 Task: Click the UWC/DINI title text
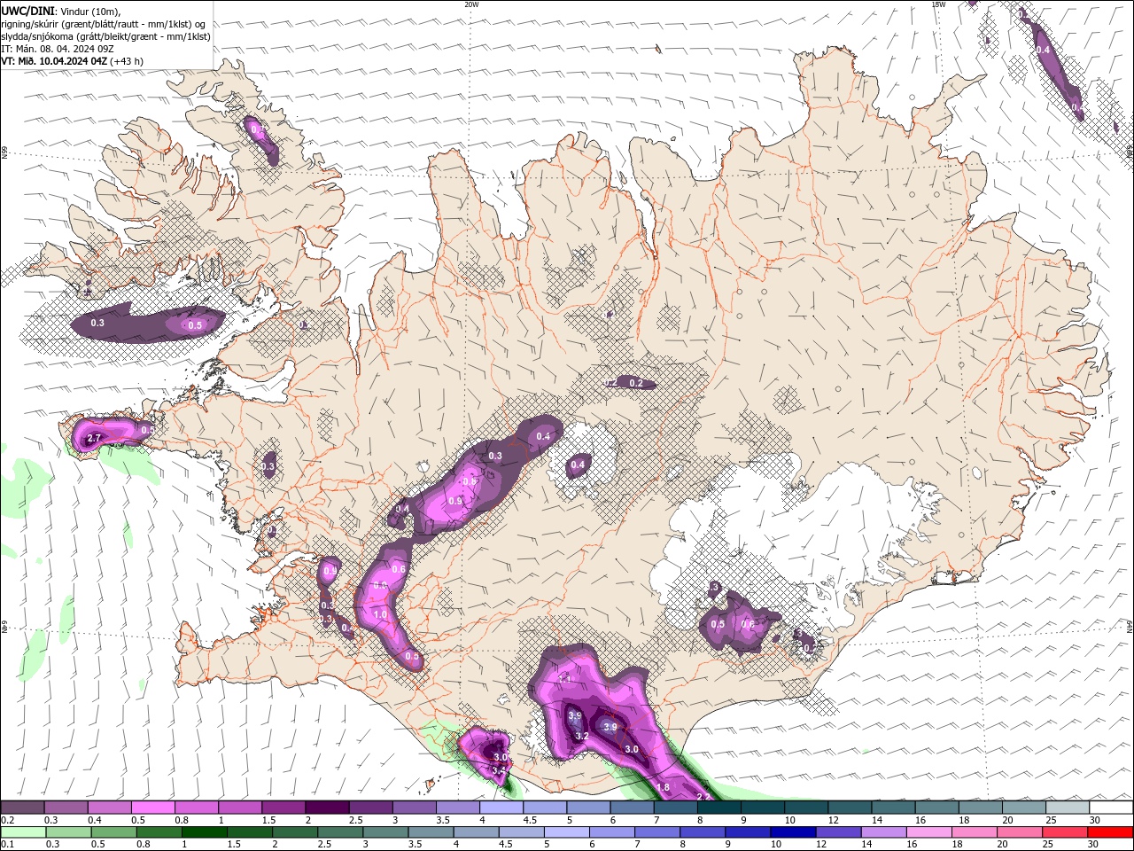click(28, 11)
